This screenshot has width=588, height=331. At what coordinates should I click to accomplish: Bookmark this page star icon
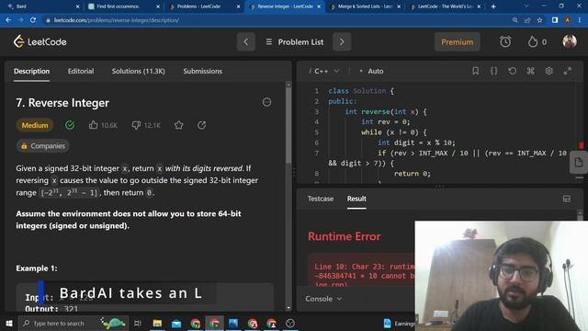(539, 20)
